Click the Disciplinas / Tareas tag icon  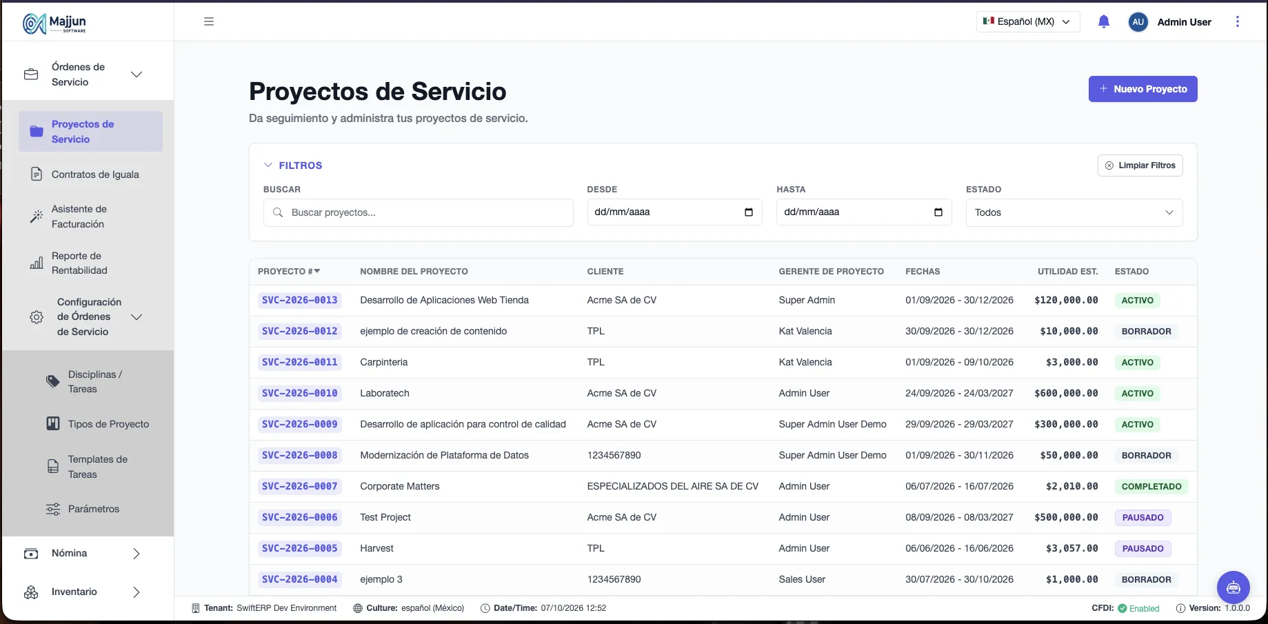tap(52, 381)
